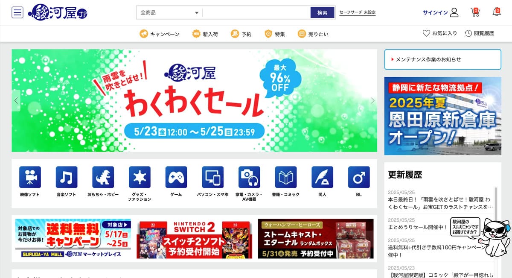Show previous banner slide
Screen dimensions: 512x278
click(16, 101)
